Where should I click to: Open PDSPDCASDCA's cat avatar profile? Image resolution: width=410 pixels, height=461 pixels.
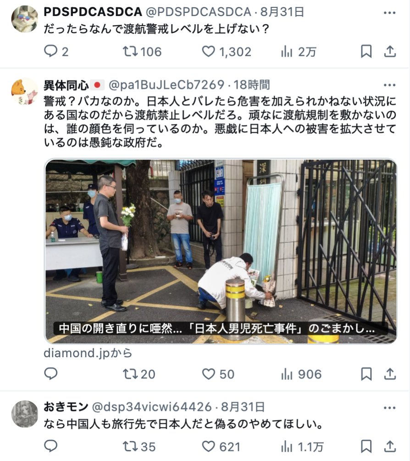tap(25, 18)
